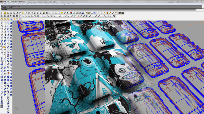Open the File menu

(2, 4)
